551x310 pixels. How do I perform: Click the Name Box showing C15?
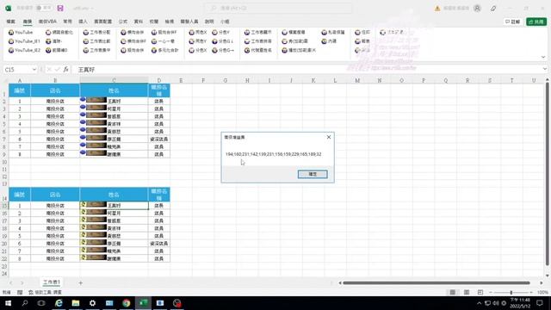(x=17, y=70)
